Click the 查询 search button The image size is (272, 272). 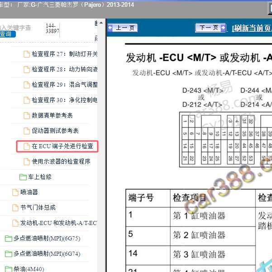pos(8,34)
